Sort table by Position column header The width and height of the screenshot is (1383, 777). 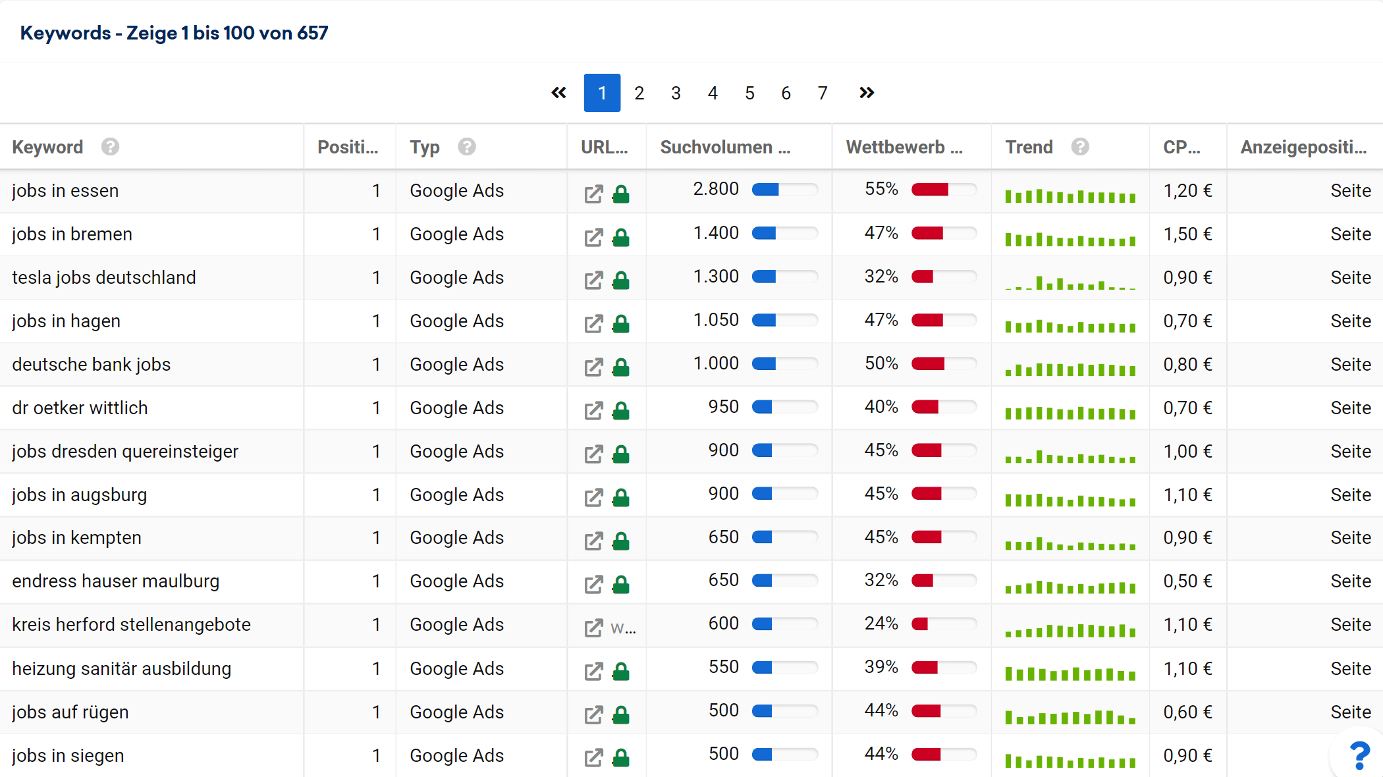(348, 147)
